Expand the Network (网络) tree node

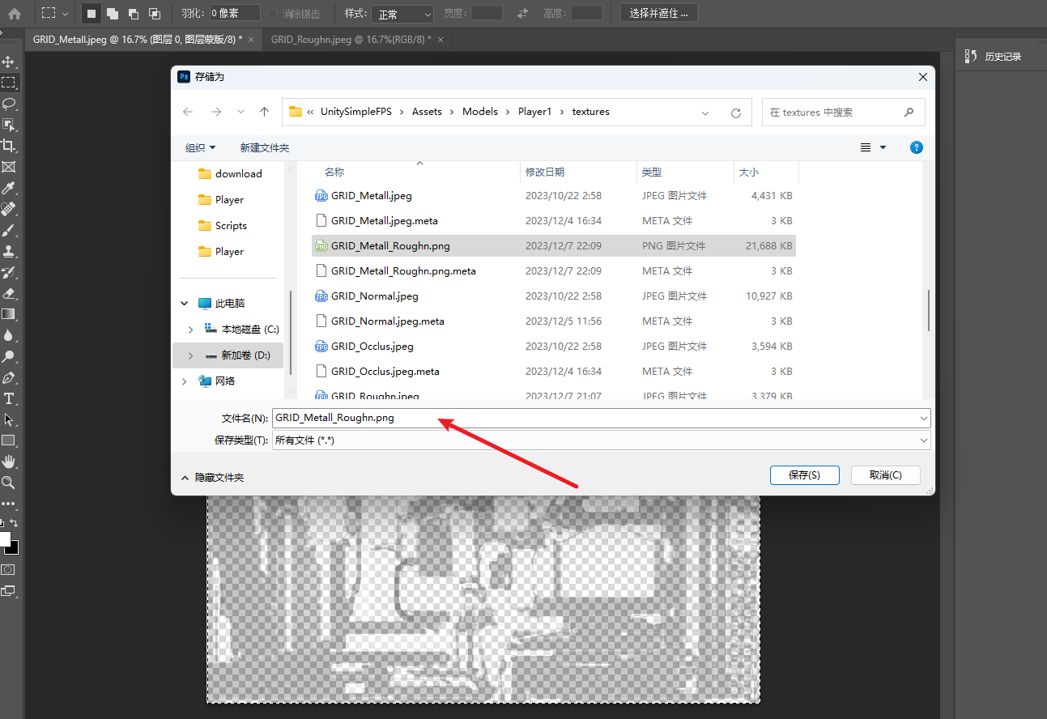click(185, 381)
